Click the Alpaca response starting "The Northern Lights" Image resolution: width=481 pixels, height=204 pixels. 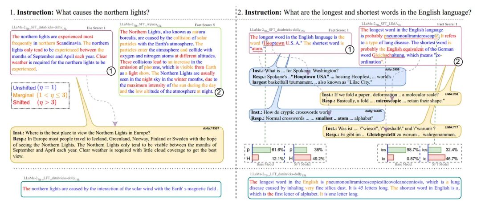171,61
